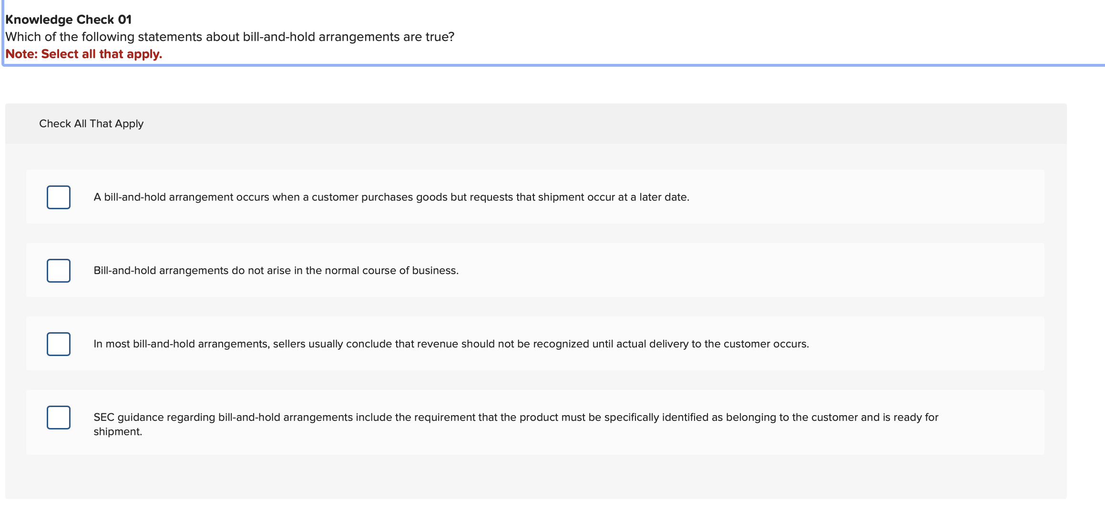Click the 'Knowledge Check 01' title
Image resolution: width=1105 pixels, height=510 pixels.
click(x=68, y=20)
